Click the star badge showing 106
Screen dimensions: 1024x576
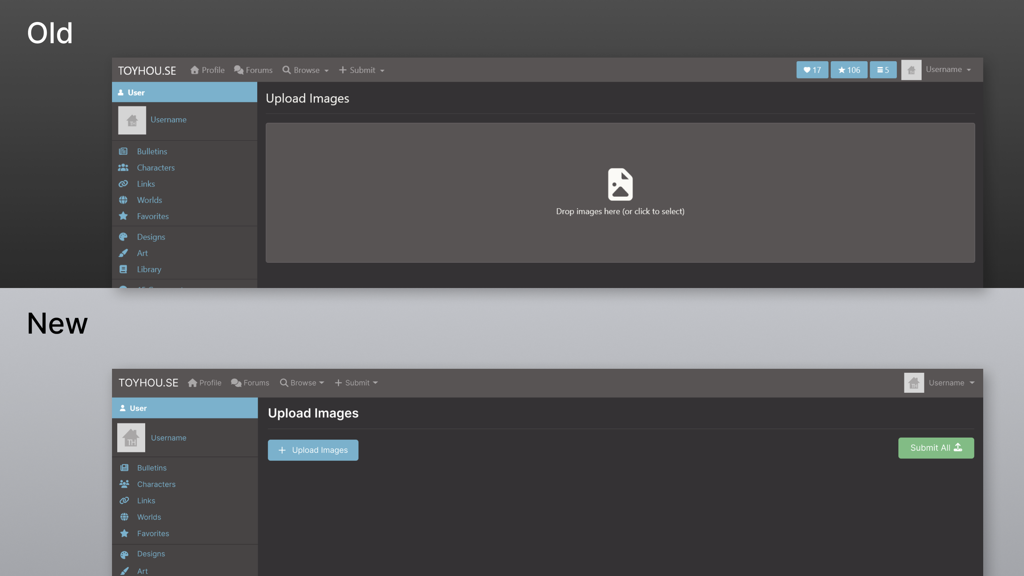pyautogui.click(x=849, y=70)
